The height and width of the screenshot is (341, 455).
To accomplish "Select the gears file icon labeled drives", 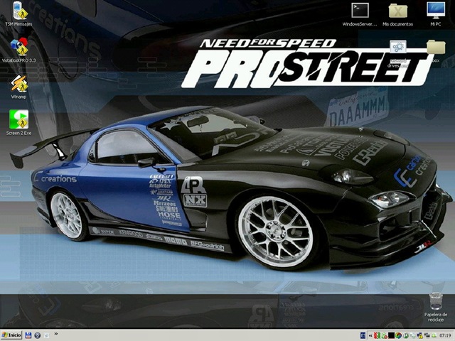I will click(398, 53).
